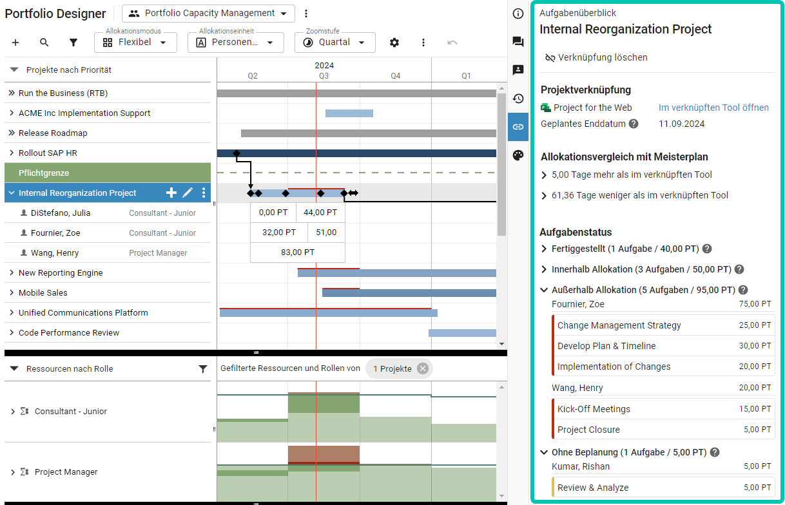Open Internal Reorganization Project row kebab menu

pos(204,193)
